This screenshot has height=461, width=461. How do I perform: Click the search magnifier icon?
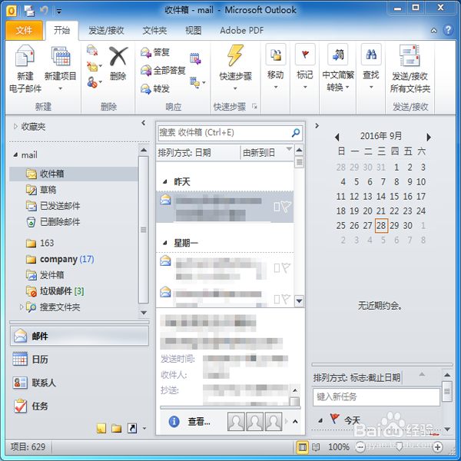[x=296, y=133]
